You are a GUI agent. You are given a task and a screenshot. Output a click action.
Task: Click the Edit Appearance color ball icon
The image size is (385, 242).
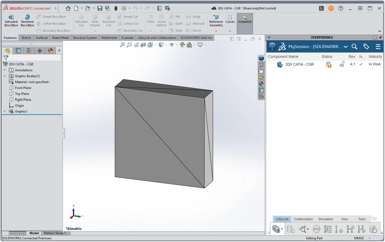pos(182,45)
